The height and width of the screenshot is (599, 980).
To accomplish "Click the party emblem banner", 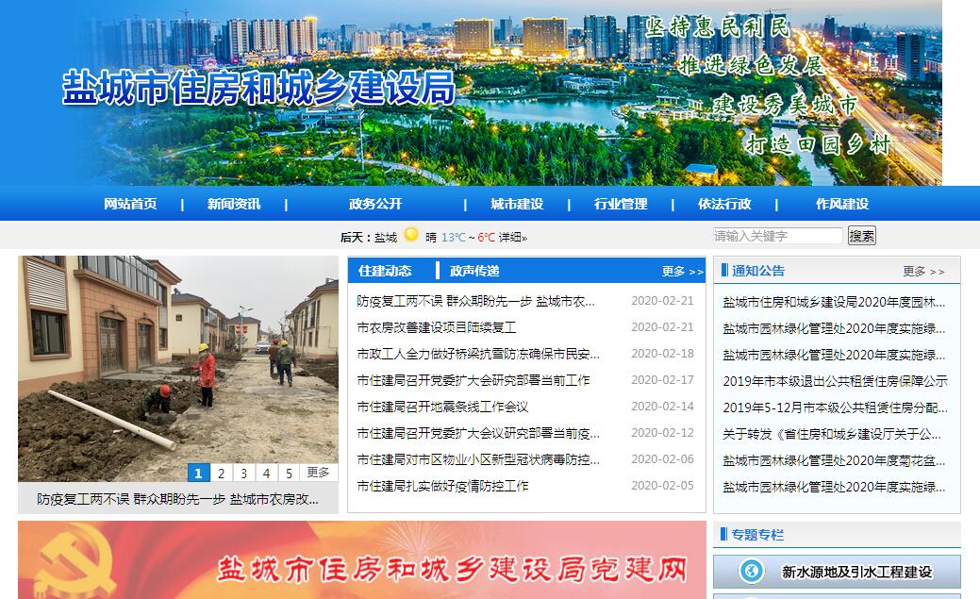I will (x=361, y=561).
